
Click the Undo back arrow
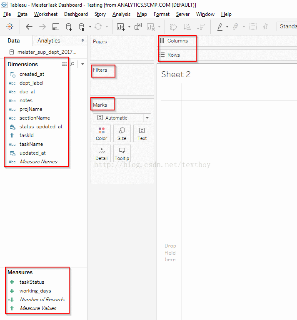point(29,27)
